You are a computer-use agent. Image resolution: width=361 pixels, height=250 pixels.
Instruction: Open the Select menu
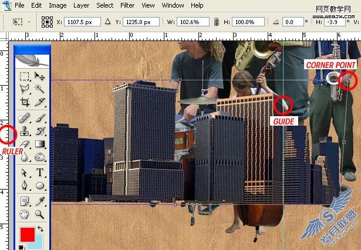104,5
